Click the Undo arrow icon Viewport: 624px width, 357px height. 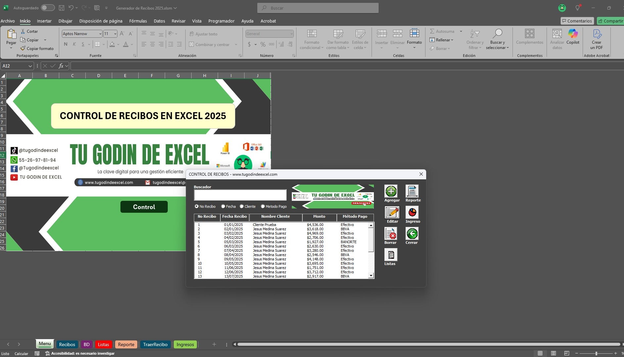tap(71, 8)
